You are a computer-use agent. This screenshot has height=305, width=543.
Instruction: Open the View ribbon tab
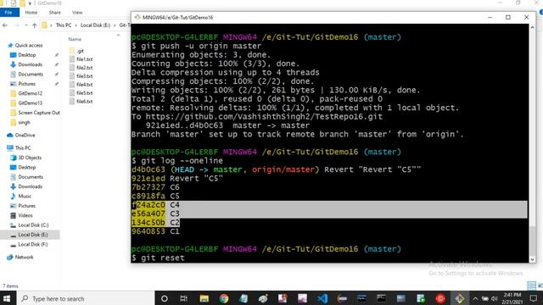click(77, 13)
